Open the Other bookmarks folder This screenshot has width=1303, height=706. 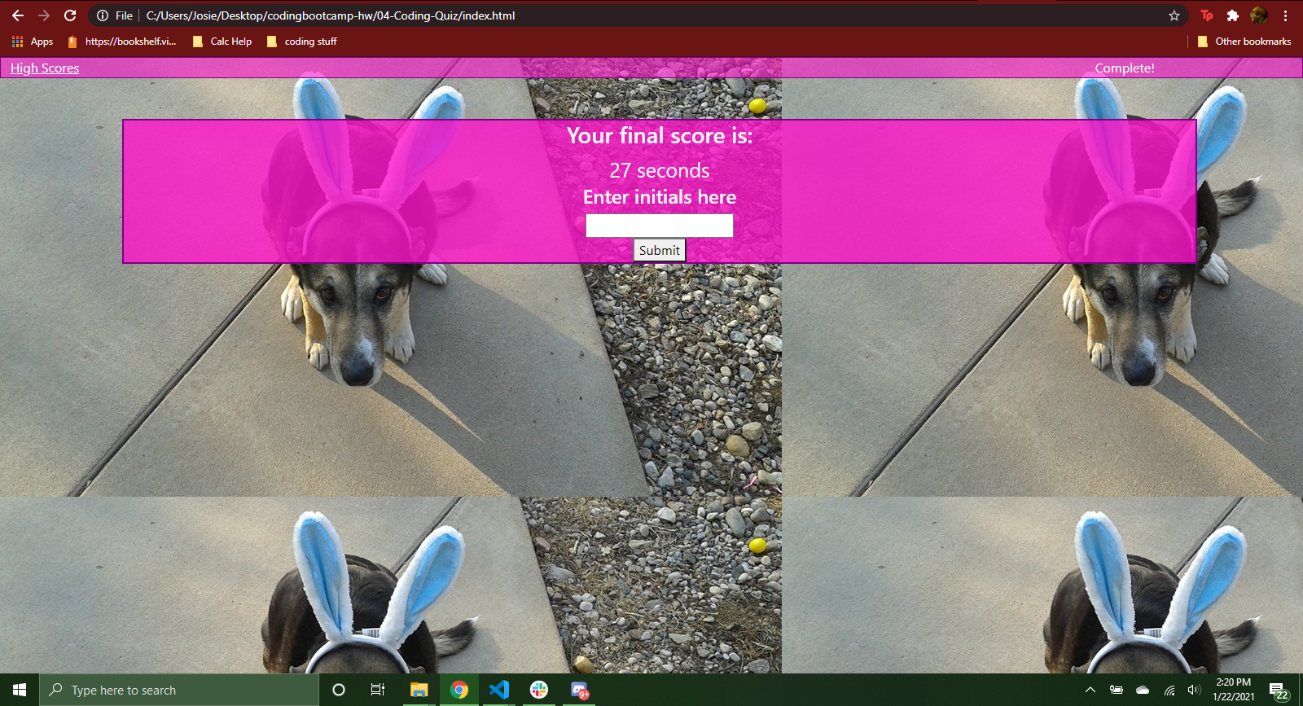[1244, 42]
